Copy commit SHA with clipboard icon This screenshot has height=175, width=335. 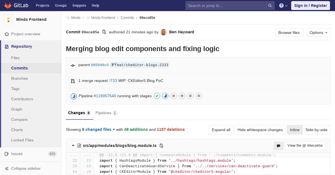104,32
